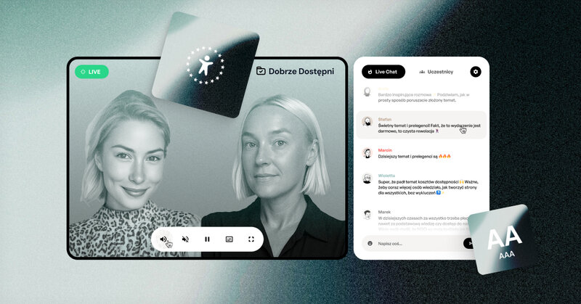Open the Uczestnicy tab
Viewport: 581px width, 304px height.
pos(436,72)
